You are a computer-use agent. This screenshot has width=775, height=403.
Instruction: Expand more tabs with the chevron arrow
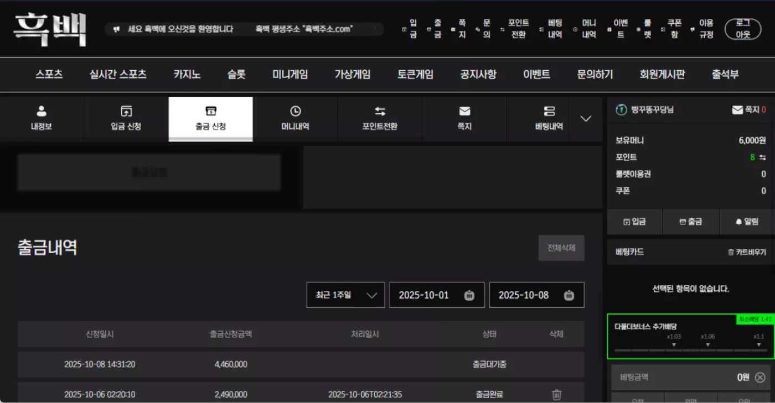586,119
